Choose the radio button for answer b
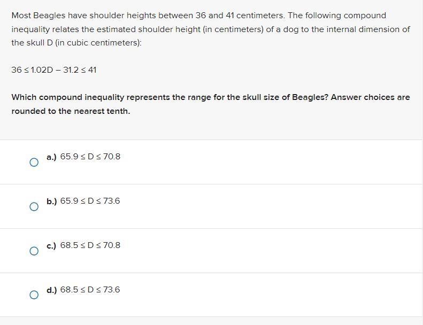The width and height of the screenshot is (423, 325). pyautogui.click(x=34, y=206)
